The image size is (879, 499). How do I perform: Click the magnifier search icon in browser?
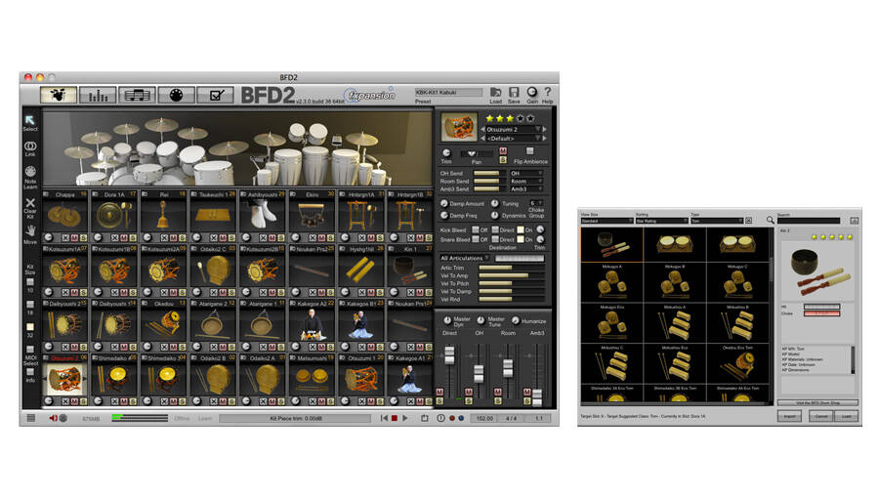pyautogui.click(x=771, y=221)
